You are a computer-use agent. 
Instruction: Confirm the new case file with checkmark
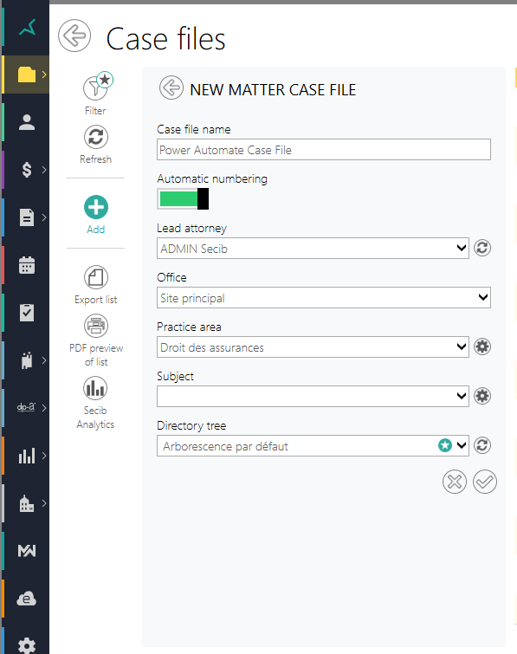[485, 482]
